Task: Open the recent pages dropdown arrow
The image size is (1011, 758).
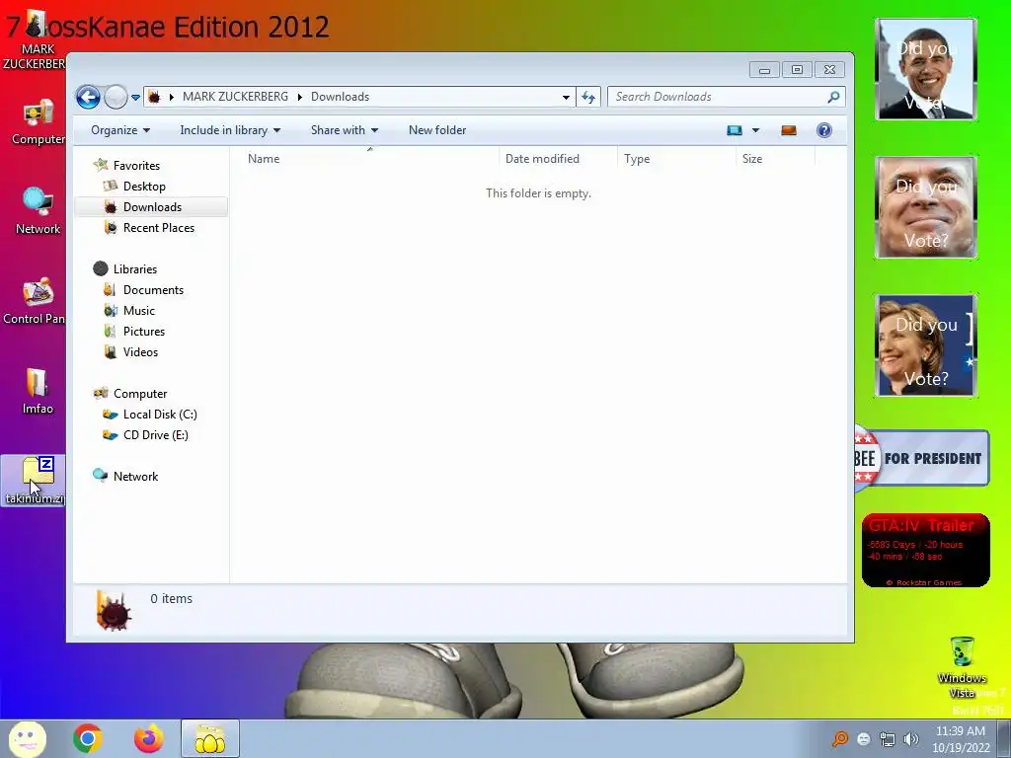Action: click(x=135, y=98)
